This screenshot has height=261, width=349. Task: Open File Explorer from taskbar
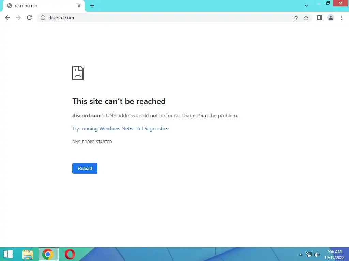[28, 254]
